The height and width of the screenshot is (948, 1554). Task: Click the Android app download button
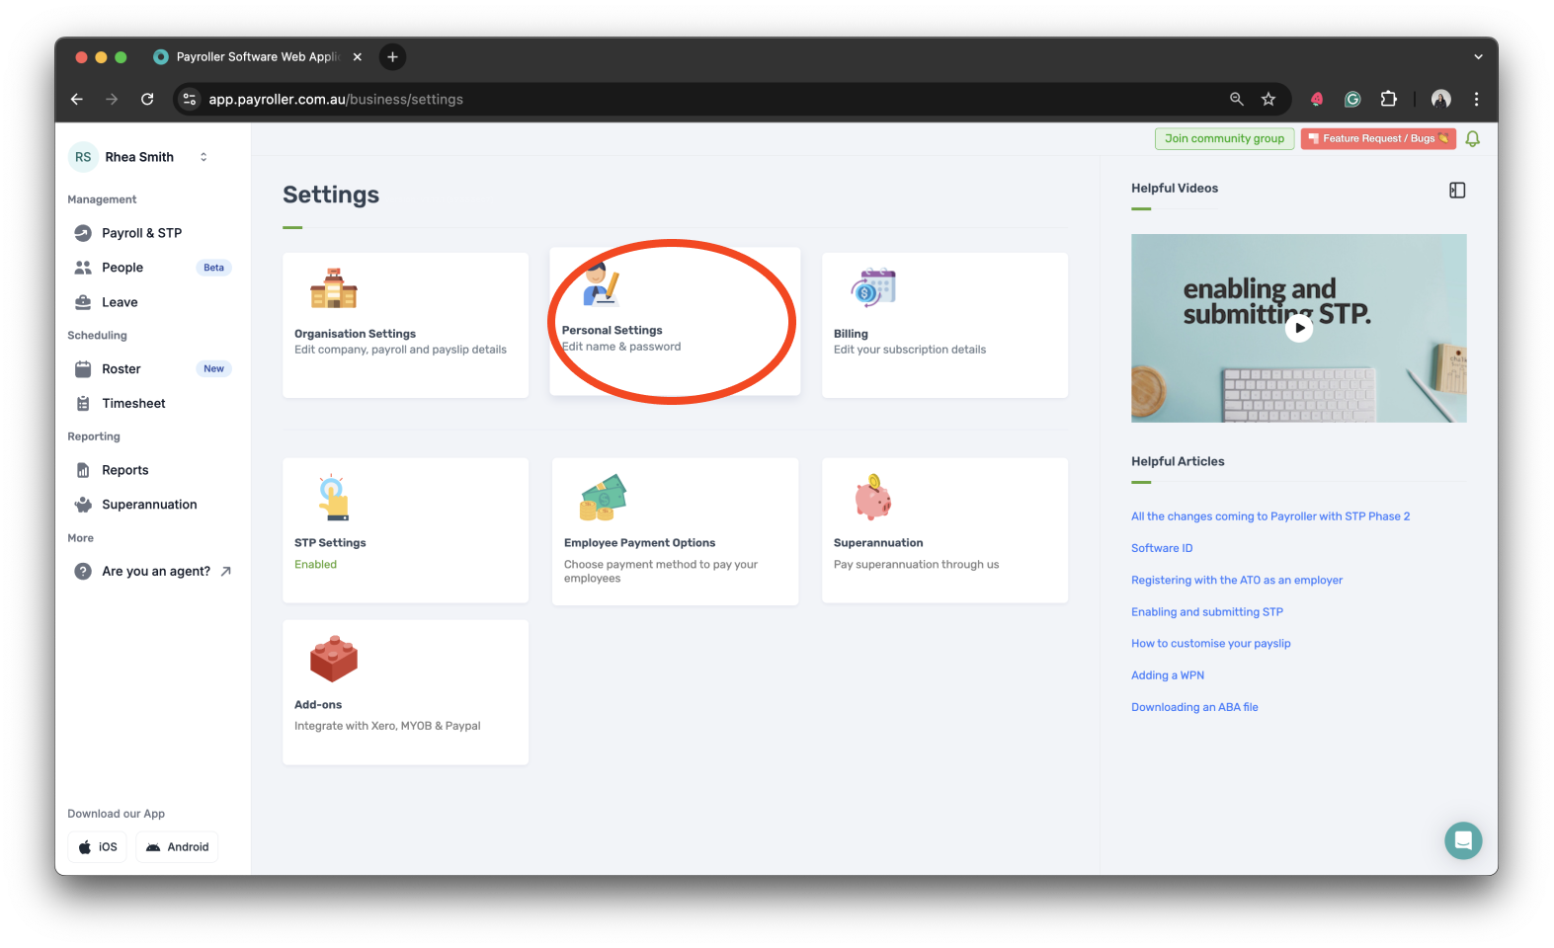coord(177,847)
